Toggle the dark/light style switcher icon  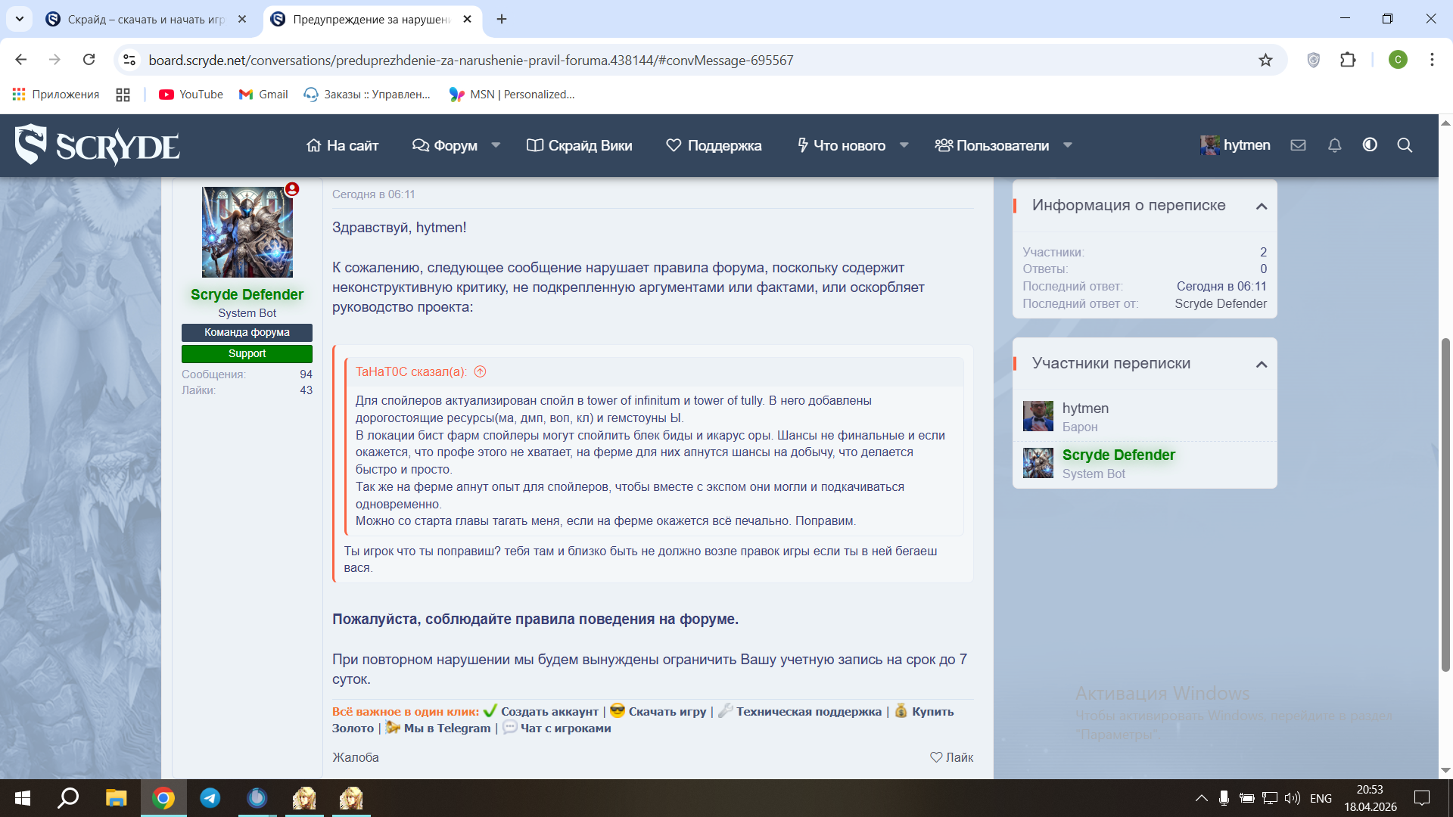(x=1370, y=145)
